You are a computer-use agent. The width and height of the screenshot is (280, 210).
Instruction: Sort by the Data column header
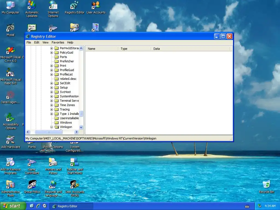(x=190, y=49)
